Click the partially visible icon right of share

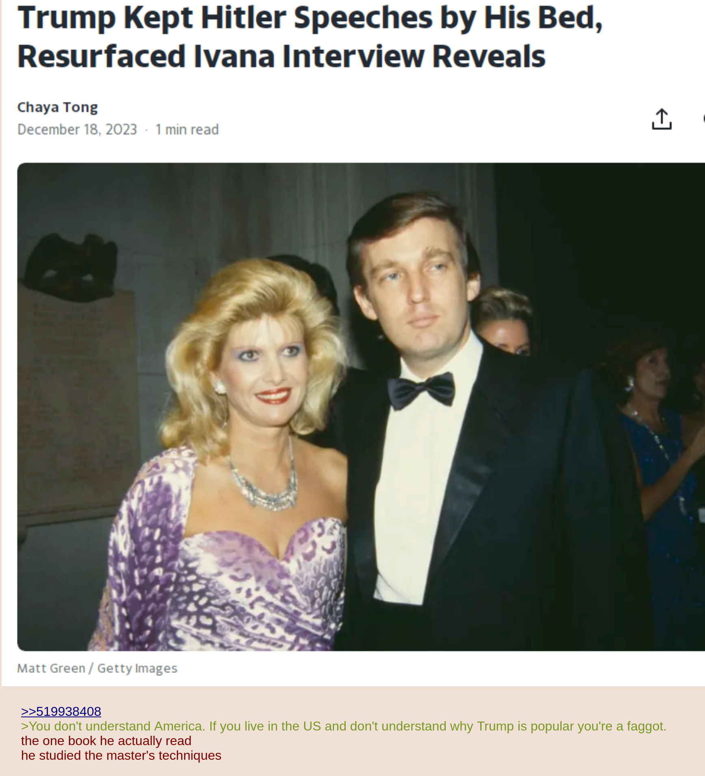click(x=703, y=119)
